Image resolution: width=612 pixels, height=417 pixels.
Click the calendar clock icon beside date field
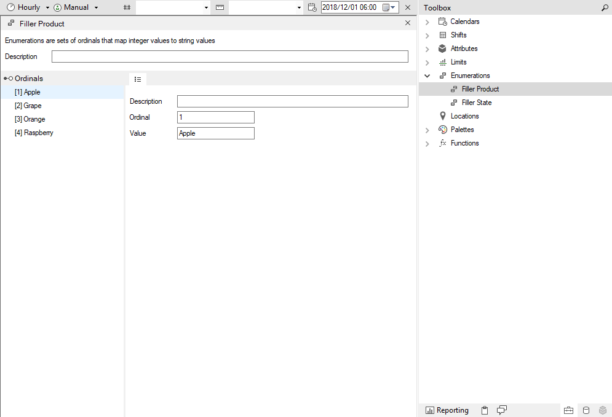[x=312, y=7]
